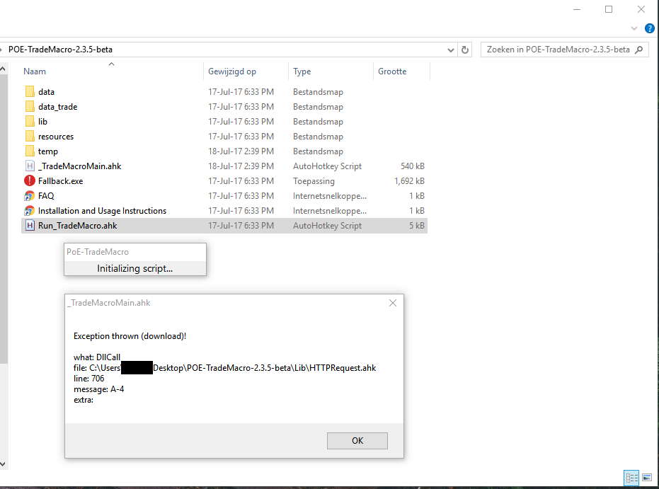Viewport: 659px width, 489px height.
Task: Click the blue Help question mark icon
Action: [x=650, y=28]
